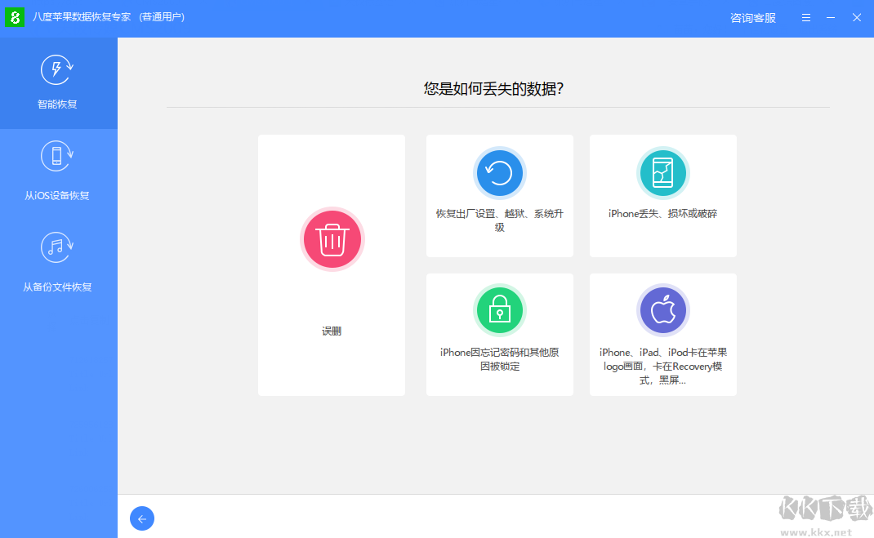The image size is (874, 538).
Task: Click the app logo in the title bar
Action: tap(15, 17)
